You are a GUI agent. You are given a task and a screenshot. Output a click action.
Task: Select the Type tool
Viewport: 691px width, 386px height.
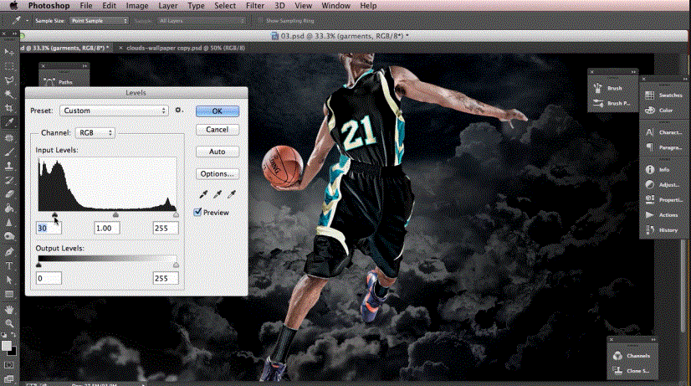point(9,265)
